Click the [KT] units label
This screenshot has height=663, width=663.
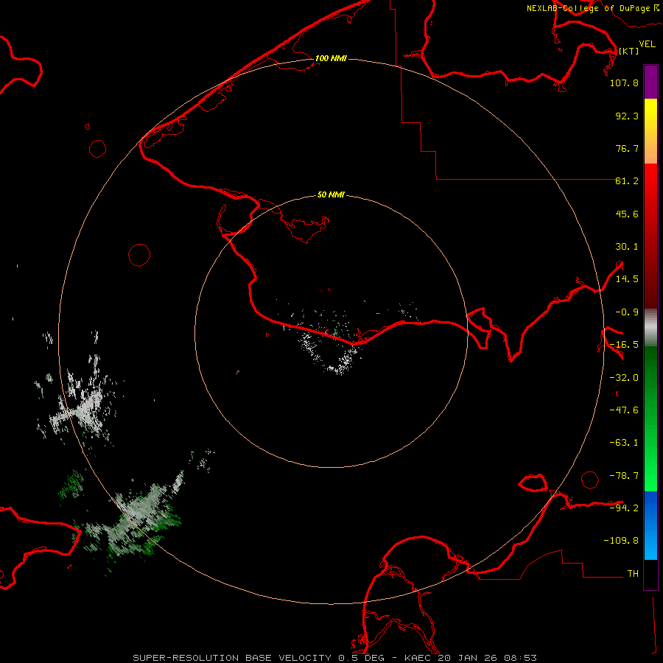(x=629, y=51)
